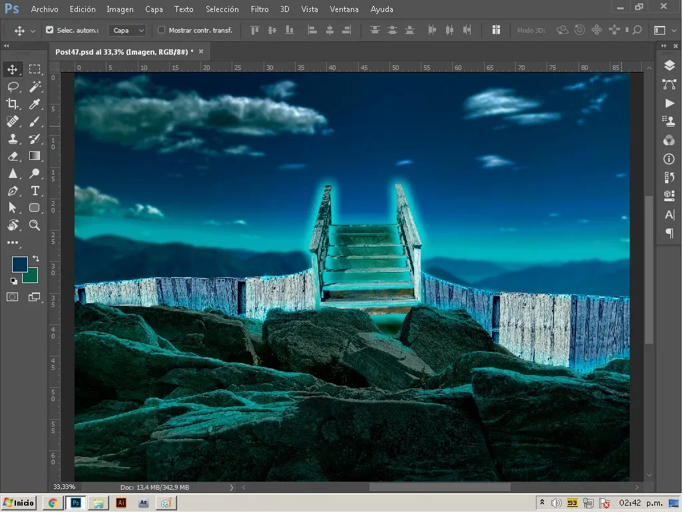Click the 33,33% zoom level field
This screenshot has height=513, width=683.
click(64, 487)
